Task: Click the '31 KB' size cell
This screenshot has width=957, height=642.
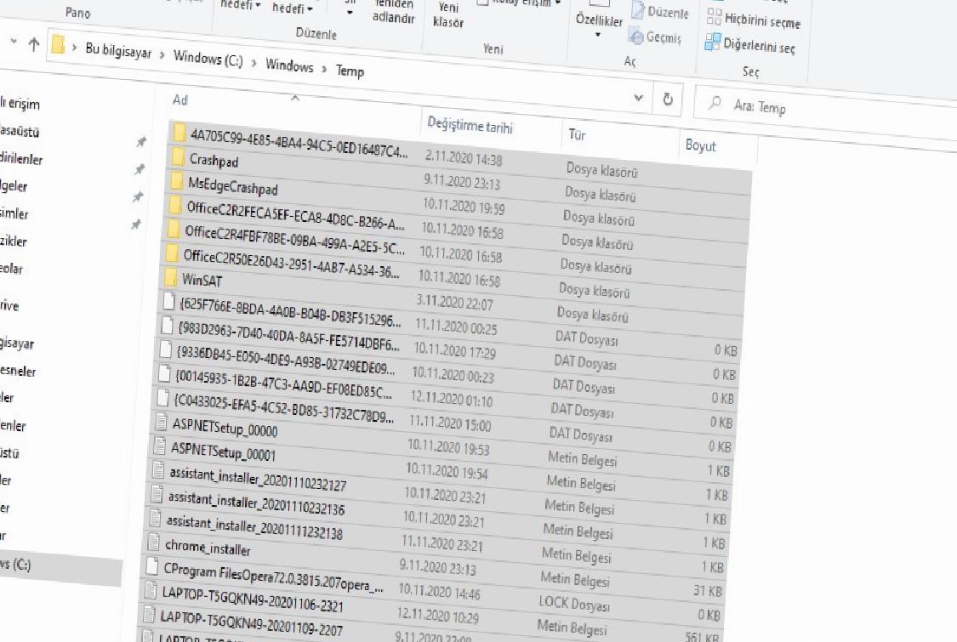Action: click(x=708, y=591)
